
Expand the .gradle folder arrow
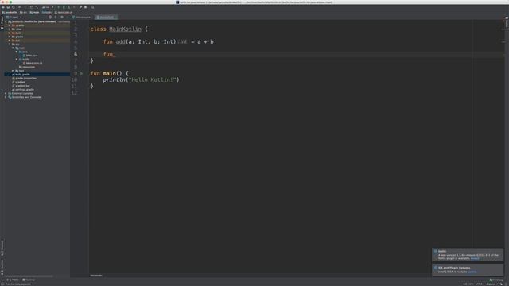[x=10, y=25]
